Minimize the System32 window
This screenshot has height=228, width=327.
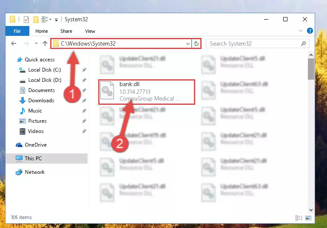point(266,20)
